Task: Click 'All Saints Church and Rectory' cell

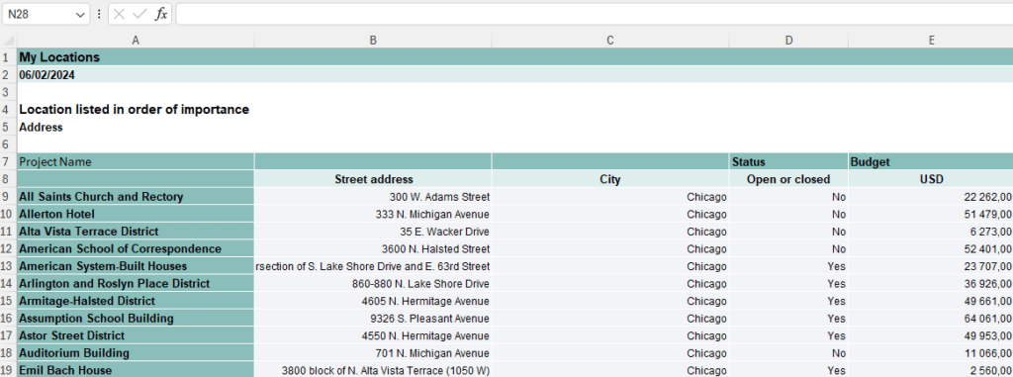Action: coord(136,197)
